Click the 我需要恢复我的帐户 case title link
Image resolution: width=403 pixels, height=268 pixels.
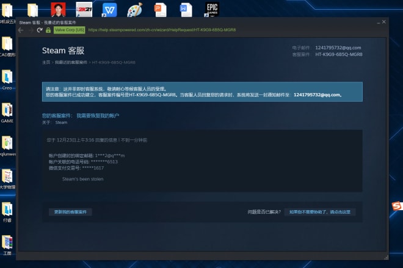pyautogui.click(x=98, y=116)
